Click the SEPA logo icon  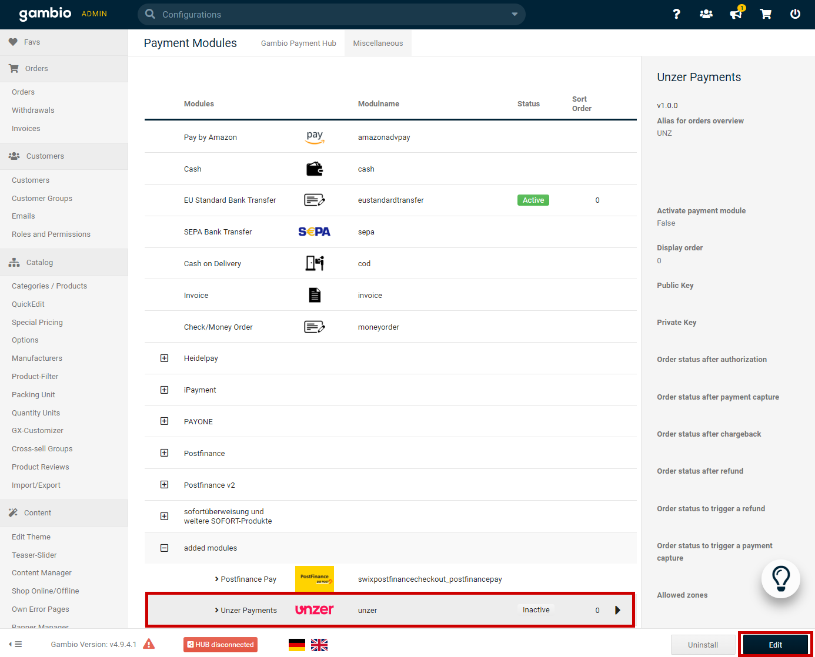314,232
